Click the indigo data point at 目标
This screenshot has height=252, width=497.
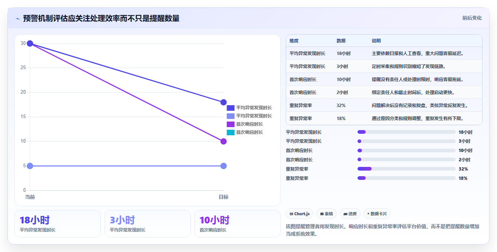[x=224, y=102]
